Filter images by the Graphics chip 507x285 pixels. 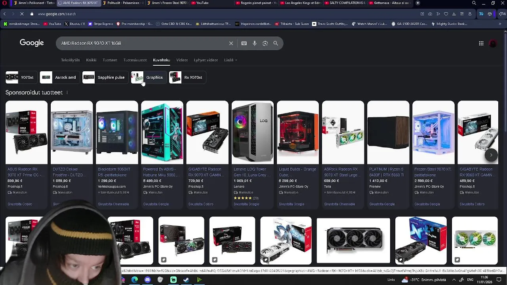coord(149,77)
